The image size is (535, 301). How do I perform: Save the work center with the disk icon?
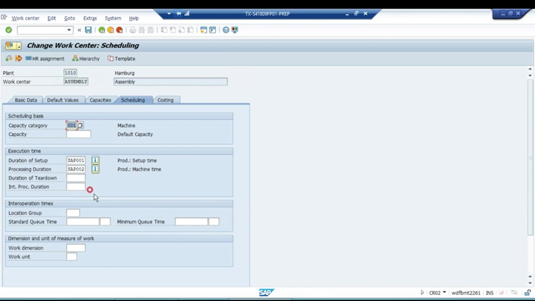click(x=88, y=30)
